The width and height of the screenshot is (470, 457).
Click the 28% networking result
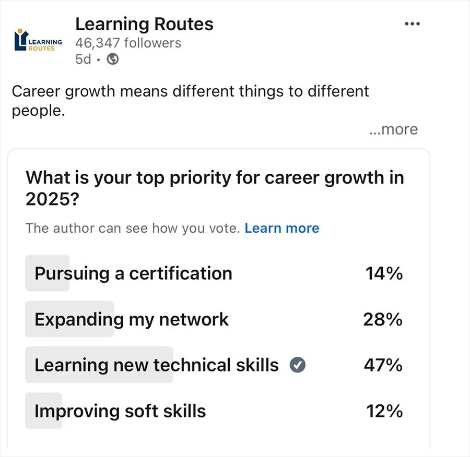(384, 319)
